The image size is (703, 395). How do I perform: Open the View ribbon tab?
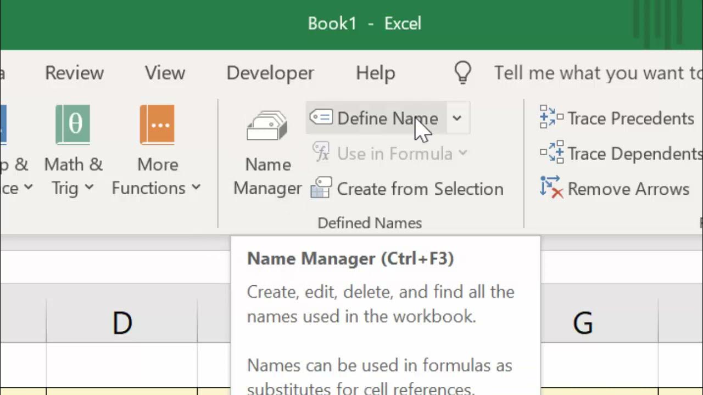[x=165, y=73]
